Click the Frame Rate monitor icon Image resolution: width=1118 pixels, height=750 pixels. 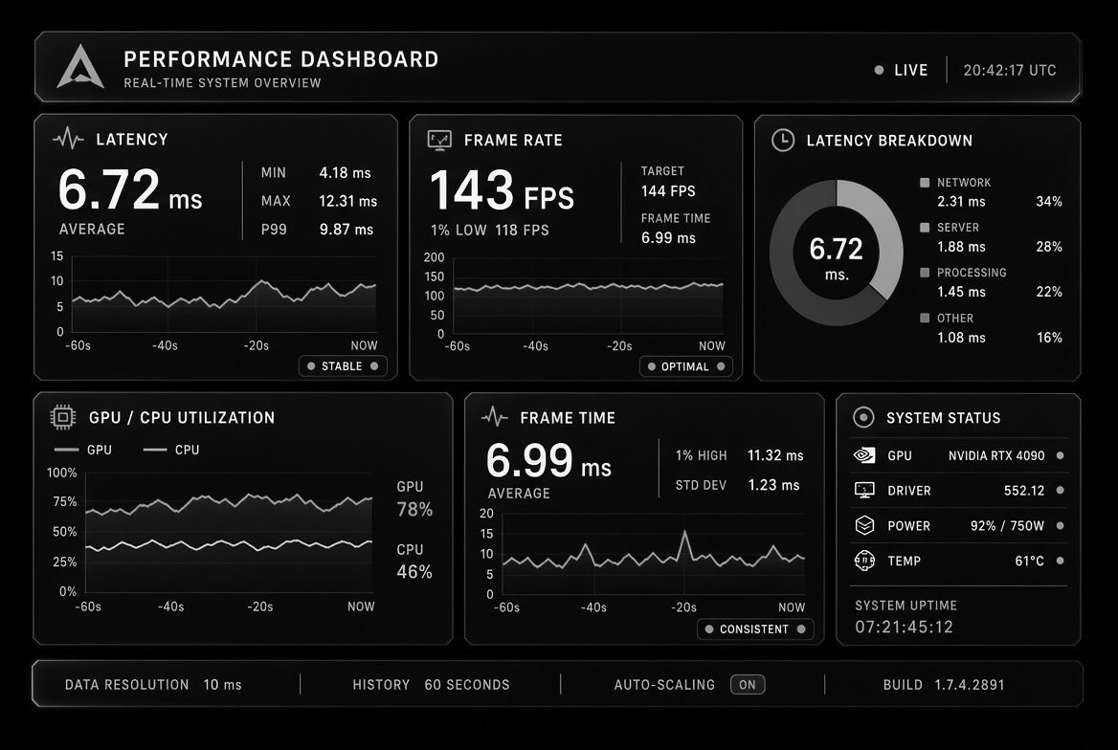pyautogui.click(x=439, y=140)
